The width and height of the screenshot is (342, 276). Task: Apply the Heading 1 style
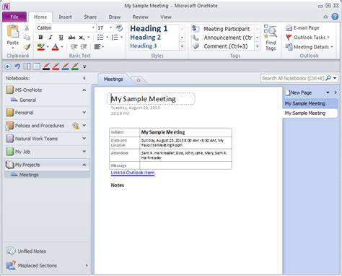(x=149, y=29)
